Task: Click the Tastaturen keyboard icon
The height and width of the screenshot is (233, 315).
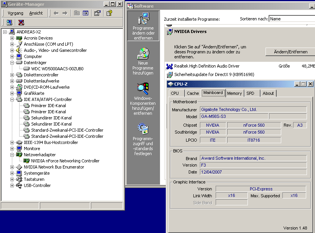Action: pos(19,179)
